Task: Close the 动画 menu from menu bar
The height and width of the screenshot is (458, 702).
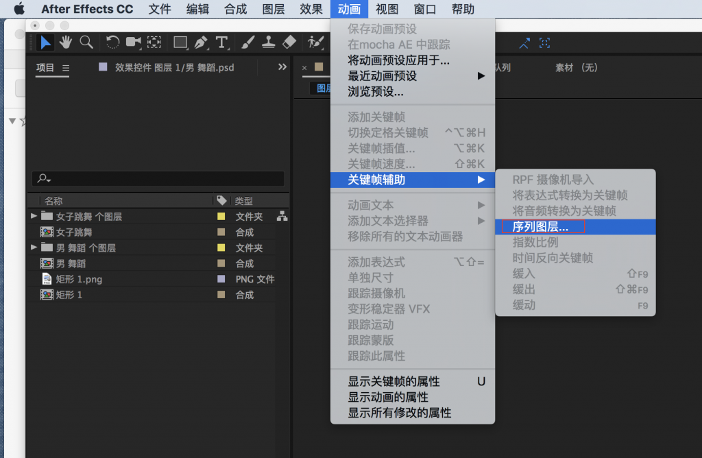Action: click(349, 9)
